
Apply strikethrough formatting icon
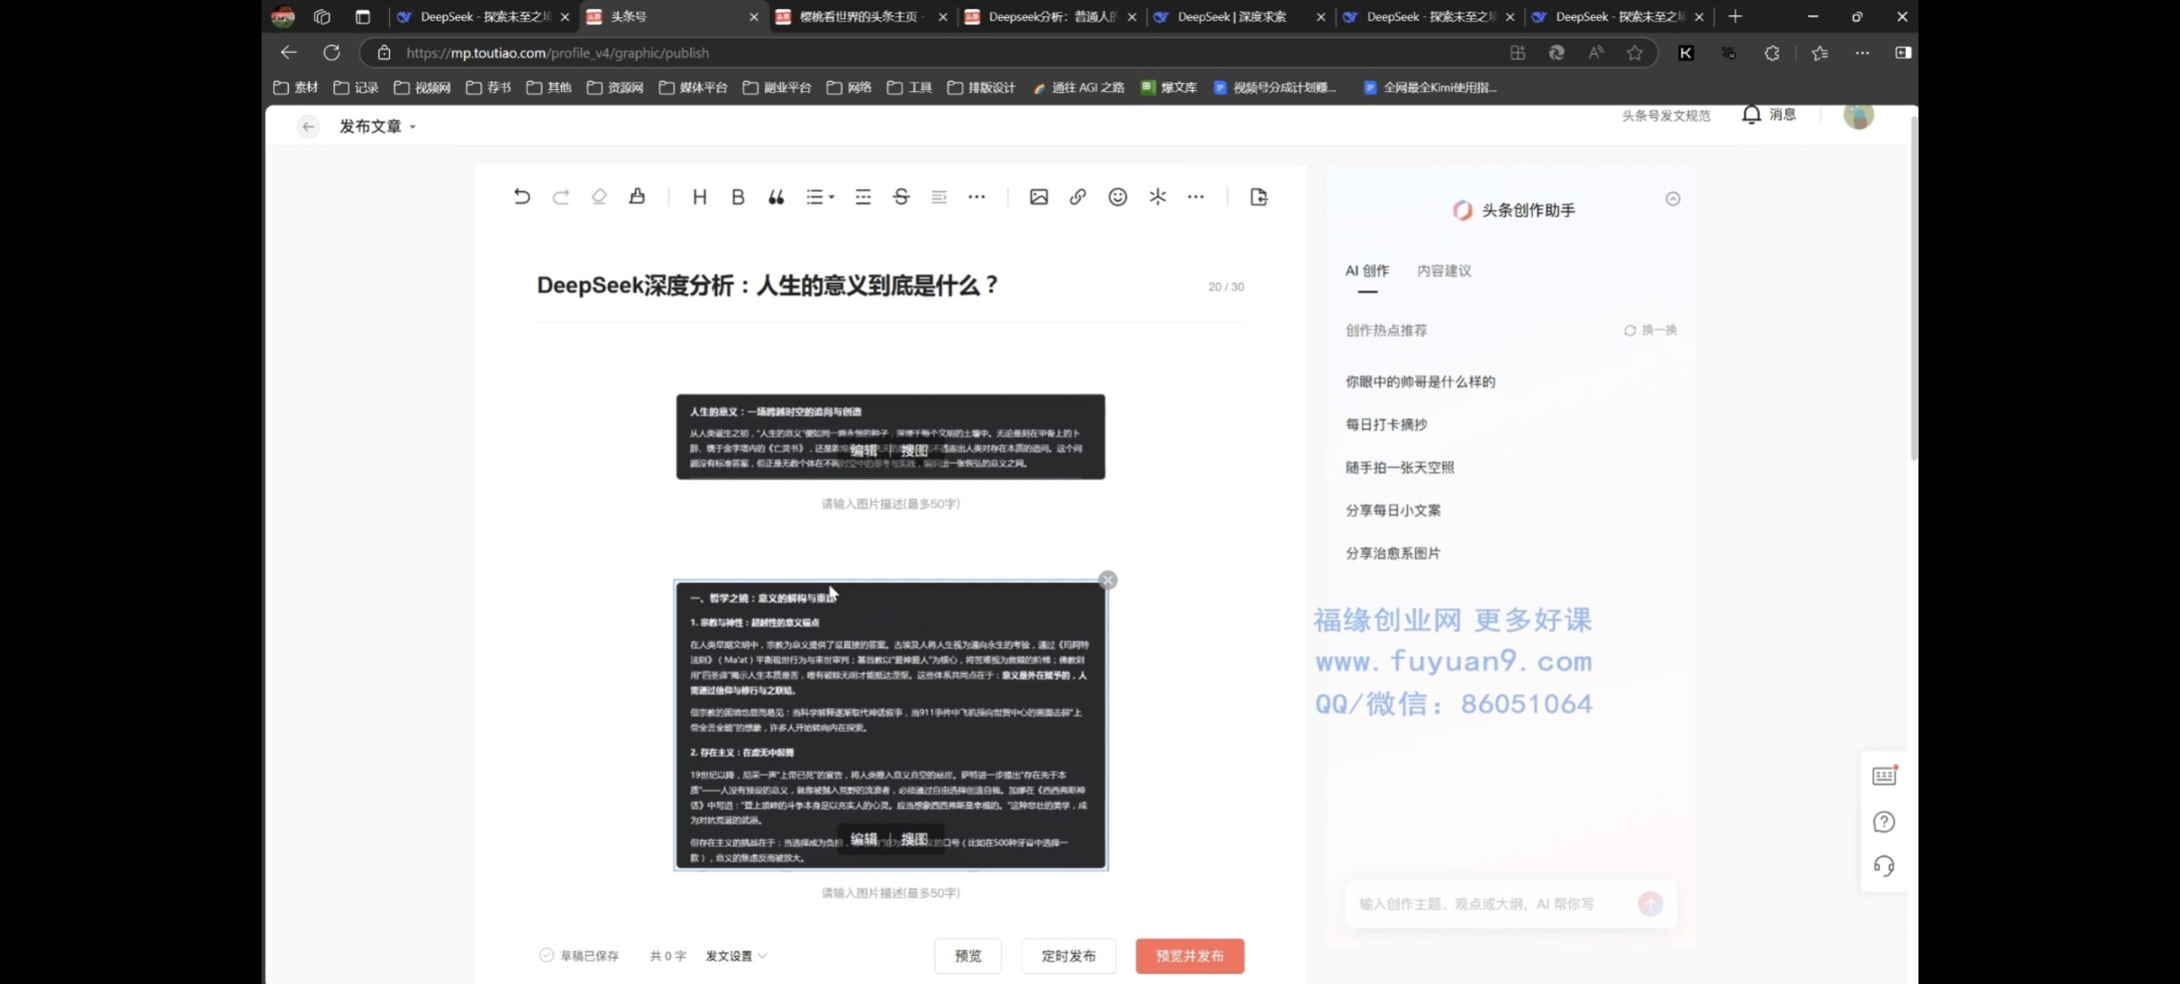point(901,197)
